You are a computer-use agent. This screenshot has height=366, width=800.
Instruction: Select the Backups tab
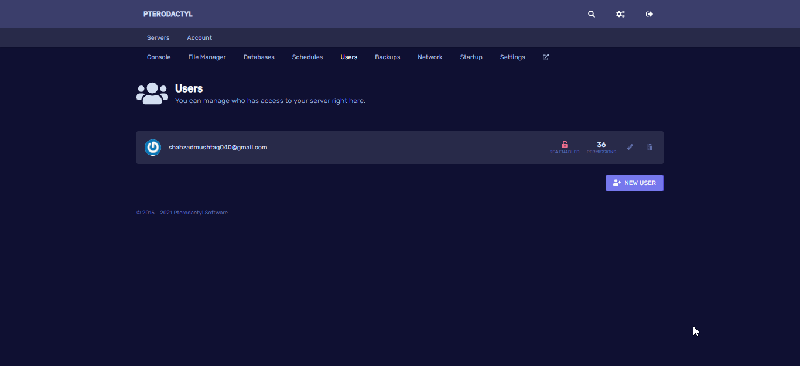[x=387, y=57]
